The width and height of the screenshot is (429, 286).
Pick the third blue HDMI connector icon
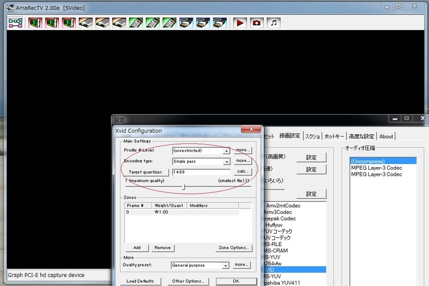220,22
